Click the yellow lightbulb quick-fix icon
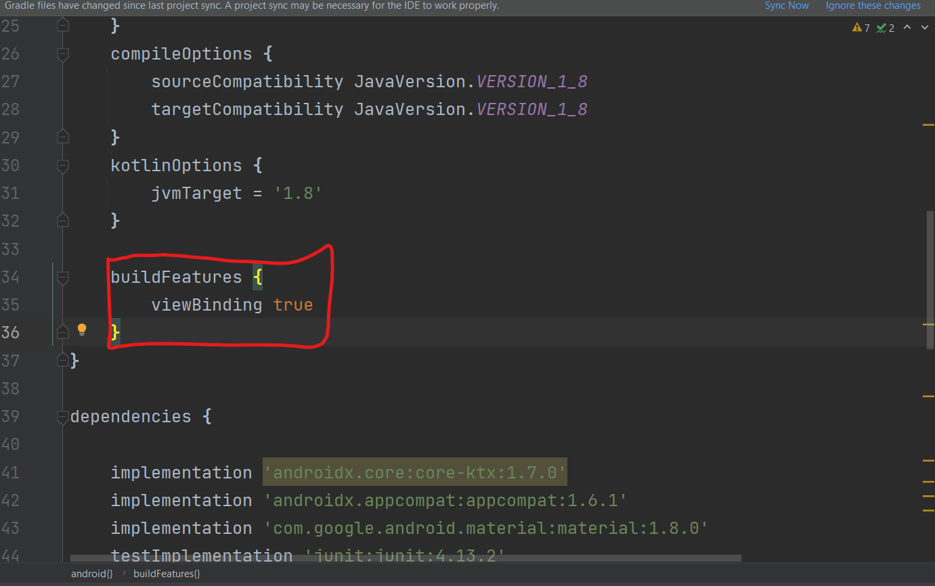The width and height of the screenshot is (935, 586). tap(82, 330)
